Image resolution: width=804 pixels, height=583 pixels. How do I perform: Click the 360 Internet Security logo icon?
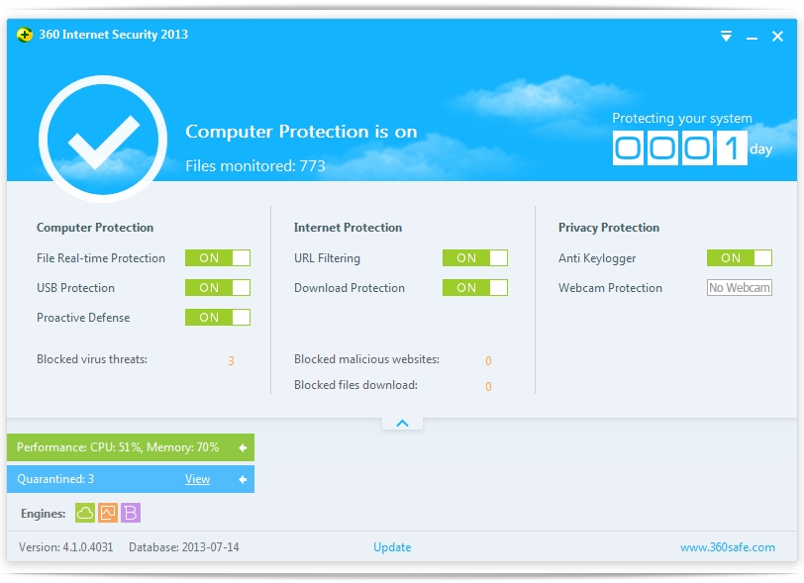24,35
